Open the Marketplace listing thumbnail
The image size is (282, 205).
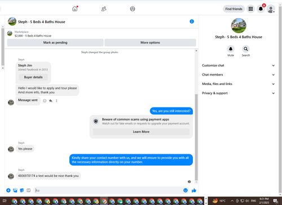click(x=10, y=34)
